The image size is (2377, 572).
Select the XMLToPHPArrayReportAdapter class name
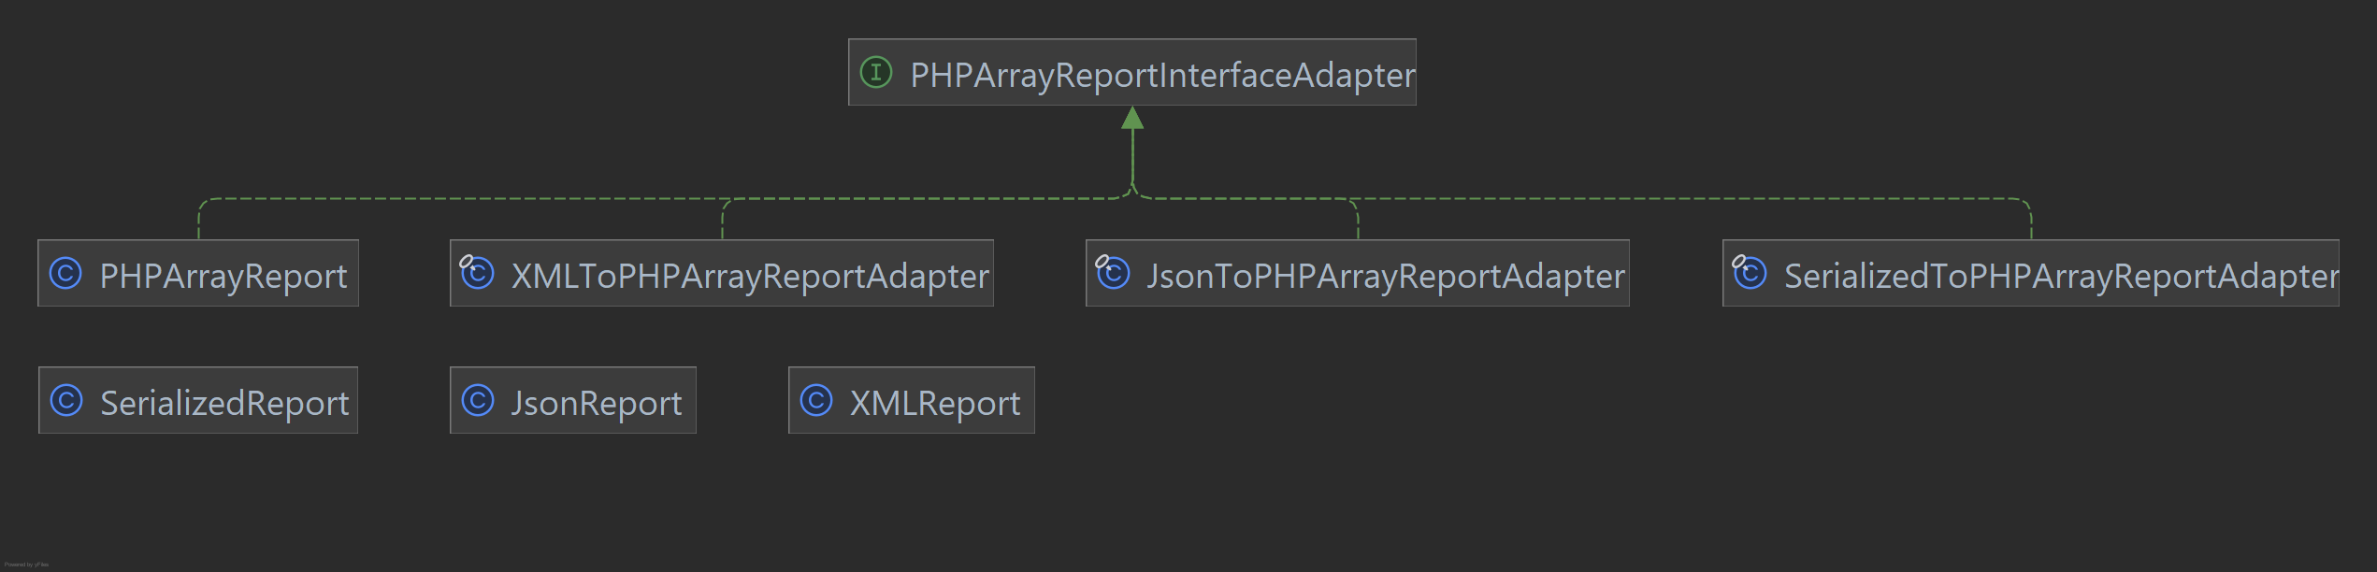coord(749,276)
